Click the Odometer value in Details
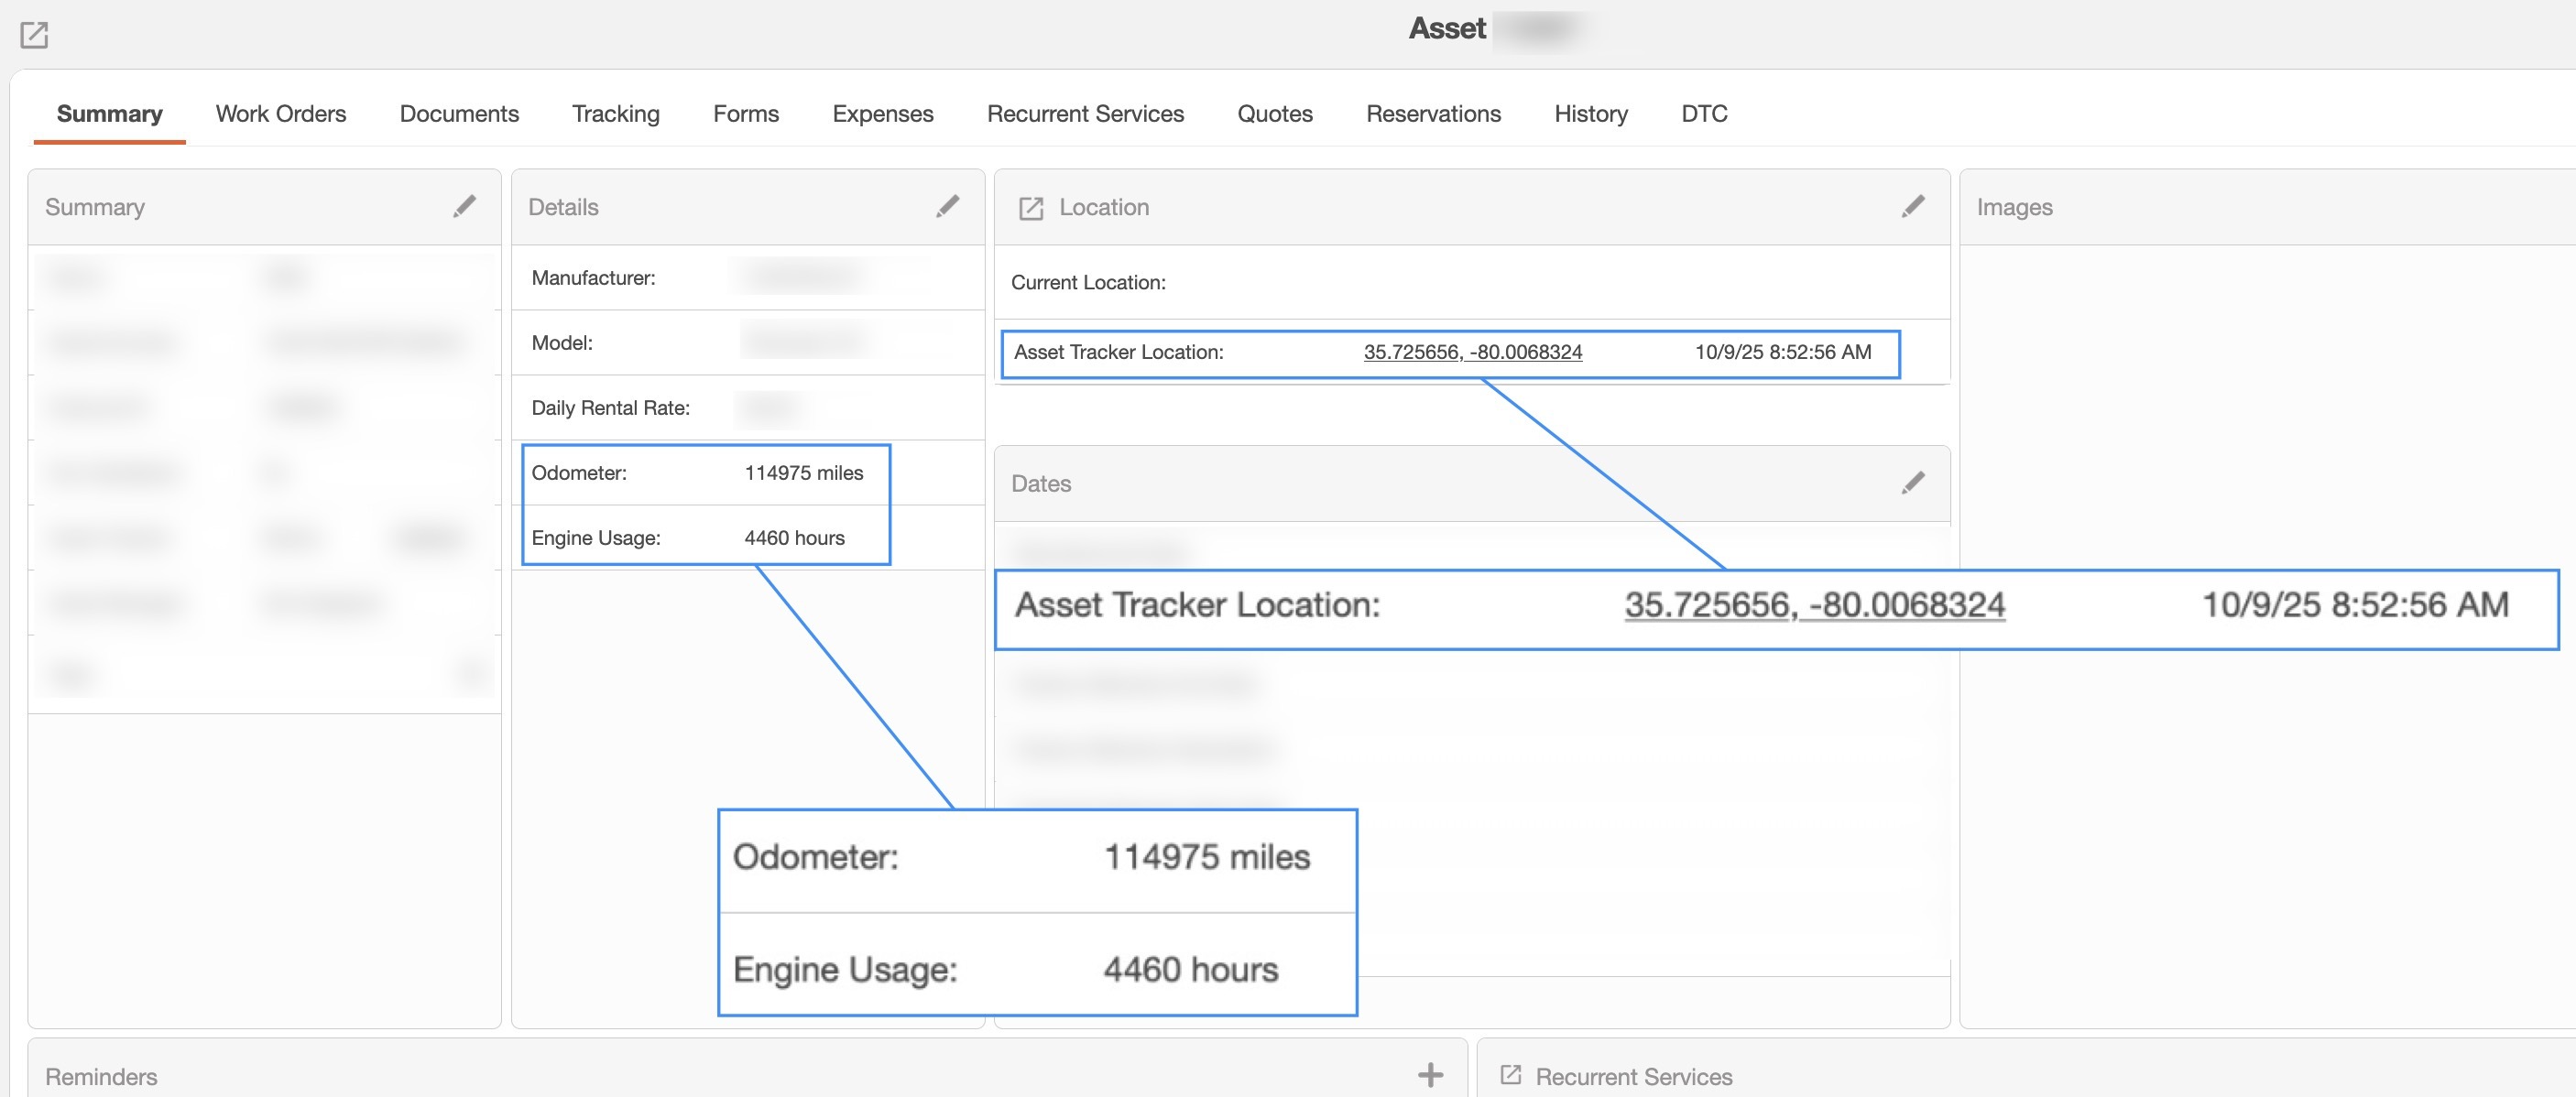Image resolution: width=2576 pixels, height=1097 pixels. click(x=805, y=473)
